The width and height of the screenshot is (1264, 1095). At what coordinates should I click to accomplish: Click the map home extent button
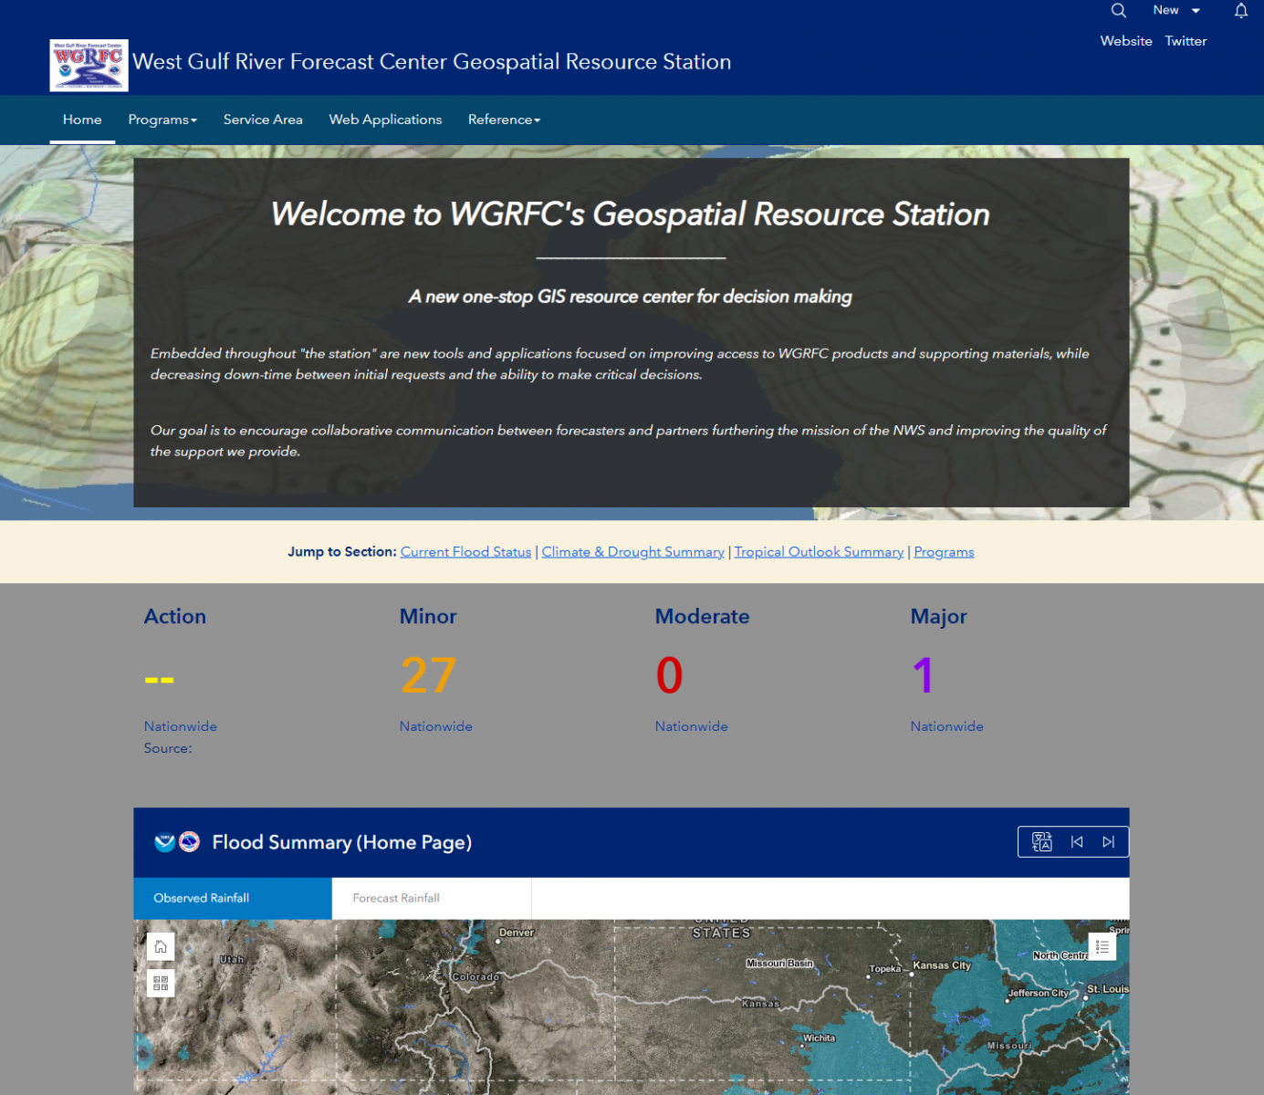(161, 946)
